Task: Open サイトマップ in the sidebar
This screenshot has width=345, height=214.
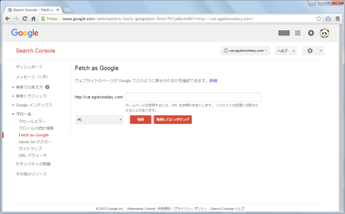Action: [30, 149]
